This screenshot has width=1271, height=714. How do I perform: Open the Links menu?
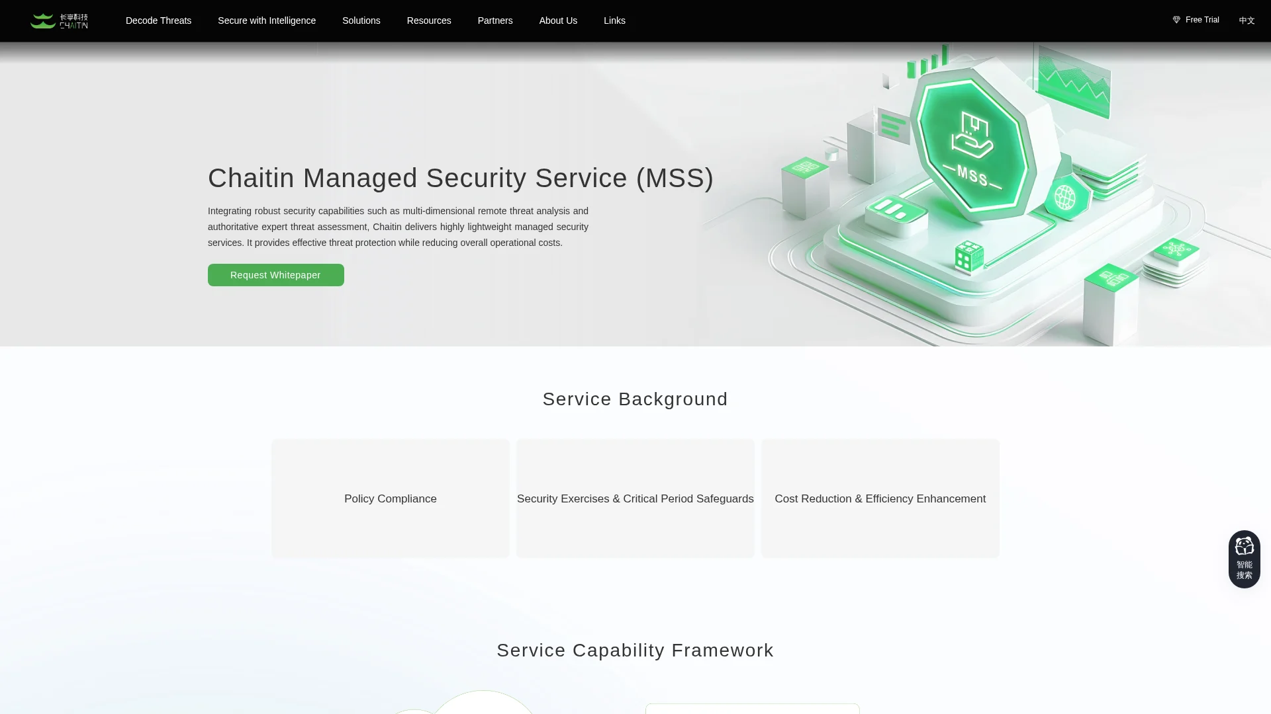click(x=614, y=20)
